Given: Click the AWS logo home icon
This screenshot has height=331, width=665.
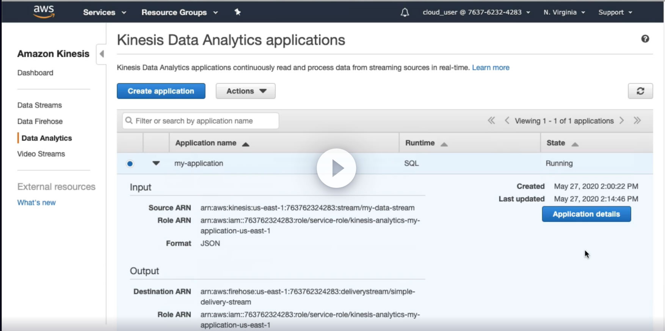Looking at the screenshot, I should [x=44, y=12].
